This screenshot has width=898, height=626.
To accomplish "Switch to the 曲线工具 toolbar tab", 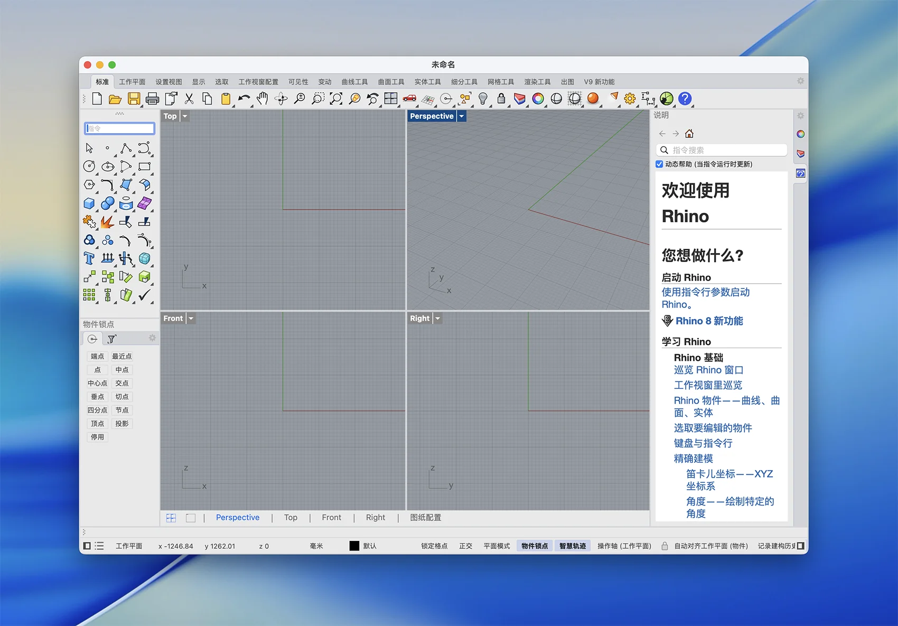I will 354,82.
